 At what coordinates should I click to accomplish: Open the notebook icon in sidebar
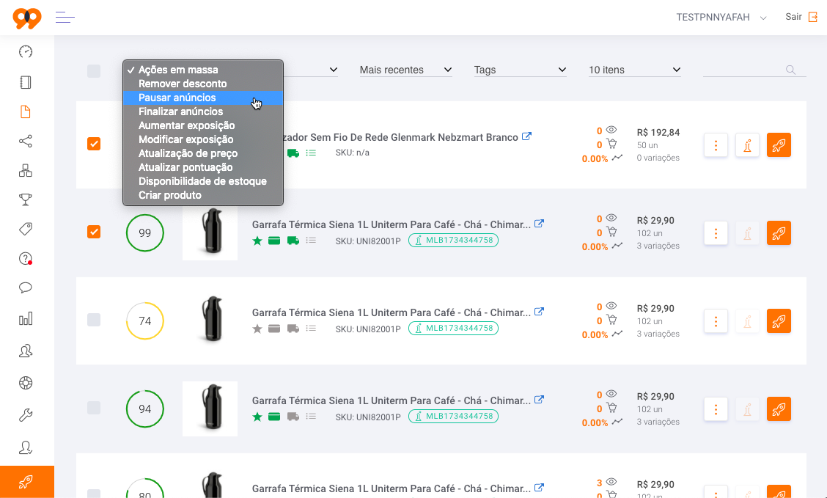click(x=26, y=81)
